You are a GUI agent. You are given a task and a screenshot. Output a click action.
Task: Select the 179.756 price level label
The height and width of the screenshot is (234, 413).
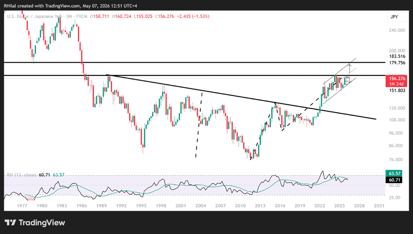397,63
